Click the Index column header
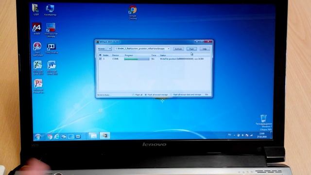 tap(106, 55)
